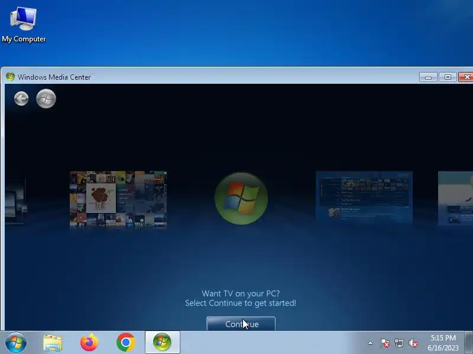Launch File Explorer from the taskbar

point(53,343)
